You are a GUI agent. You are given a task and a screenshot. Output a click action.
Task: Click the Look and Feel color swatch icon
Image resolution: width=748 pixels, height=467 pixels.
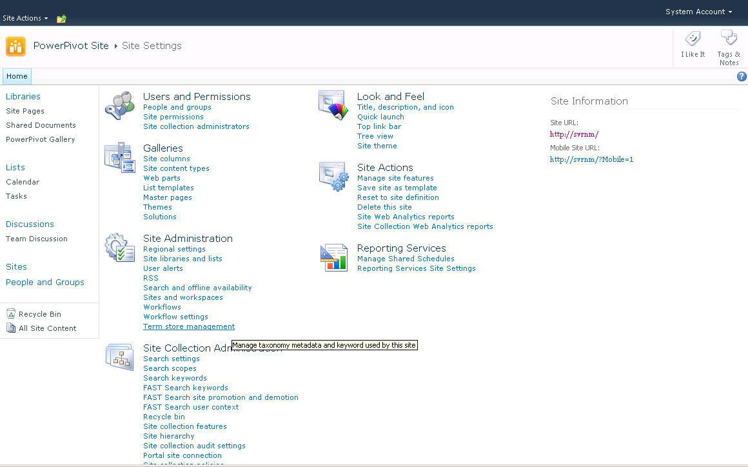tap(333, 105)
